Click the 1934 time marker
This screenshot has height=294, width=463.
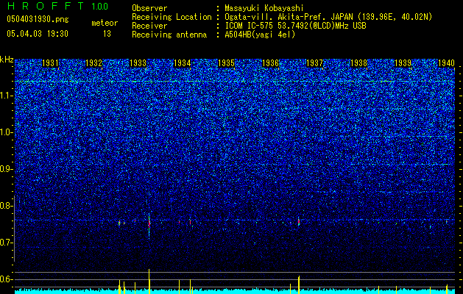(183, 63)
